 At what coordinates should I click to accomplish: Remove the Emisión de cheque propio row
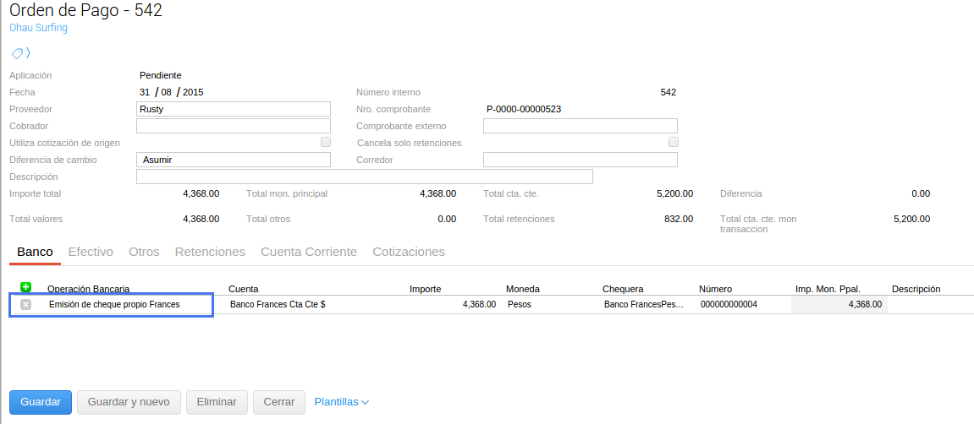coord(25,304)
